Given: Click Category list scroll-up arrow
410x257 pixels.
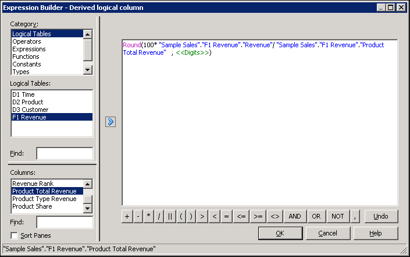Looking at the screenshot, I should (x=88, y=34).
